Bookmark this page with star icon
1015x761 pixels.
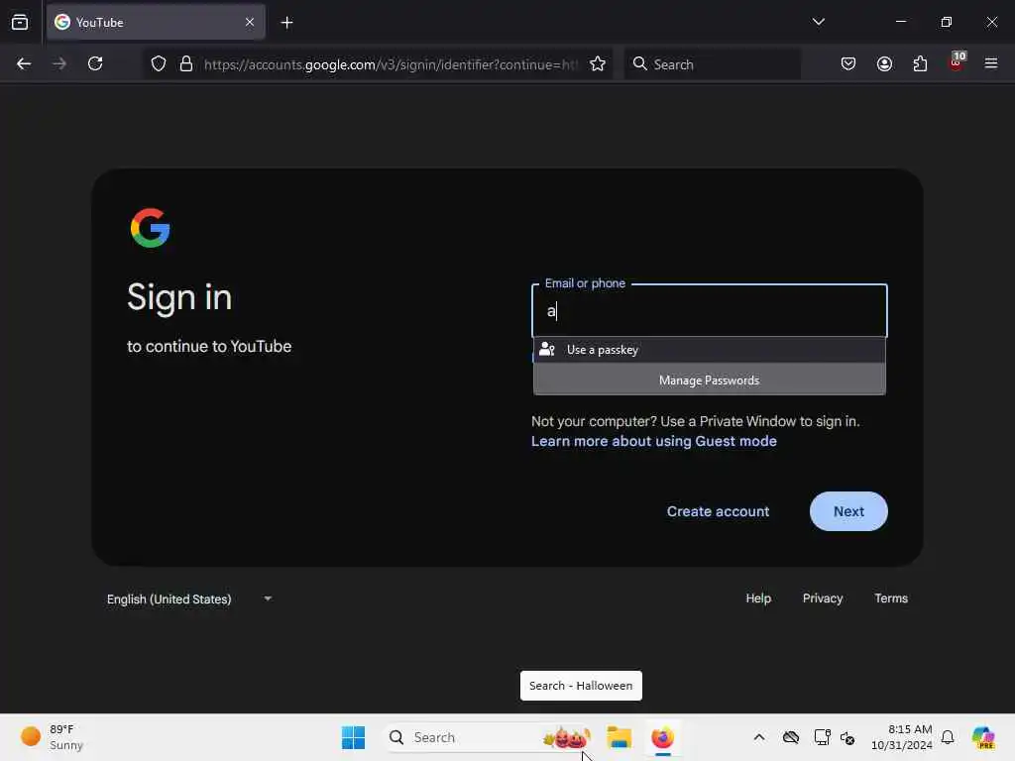598,63
